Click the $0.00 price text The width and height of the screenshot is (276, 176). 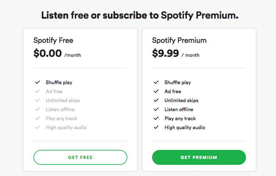tap(48, 54)
